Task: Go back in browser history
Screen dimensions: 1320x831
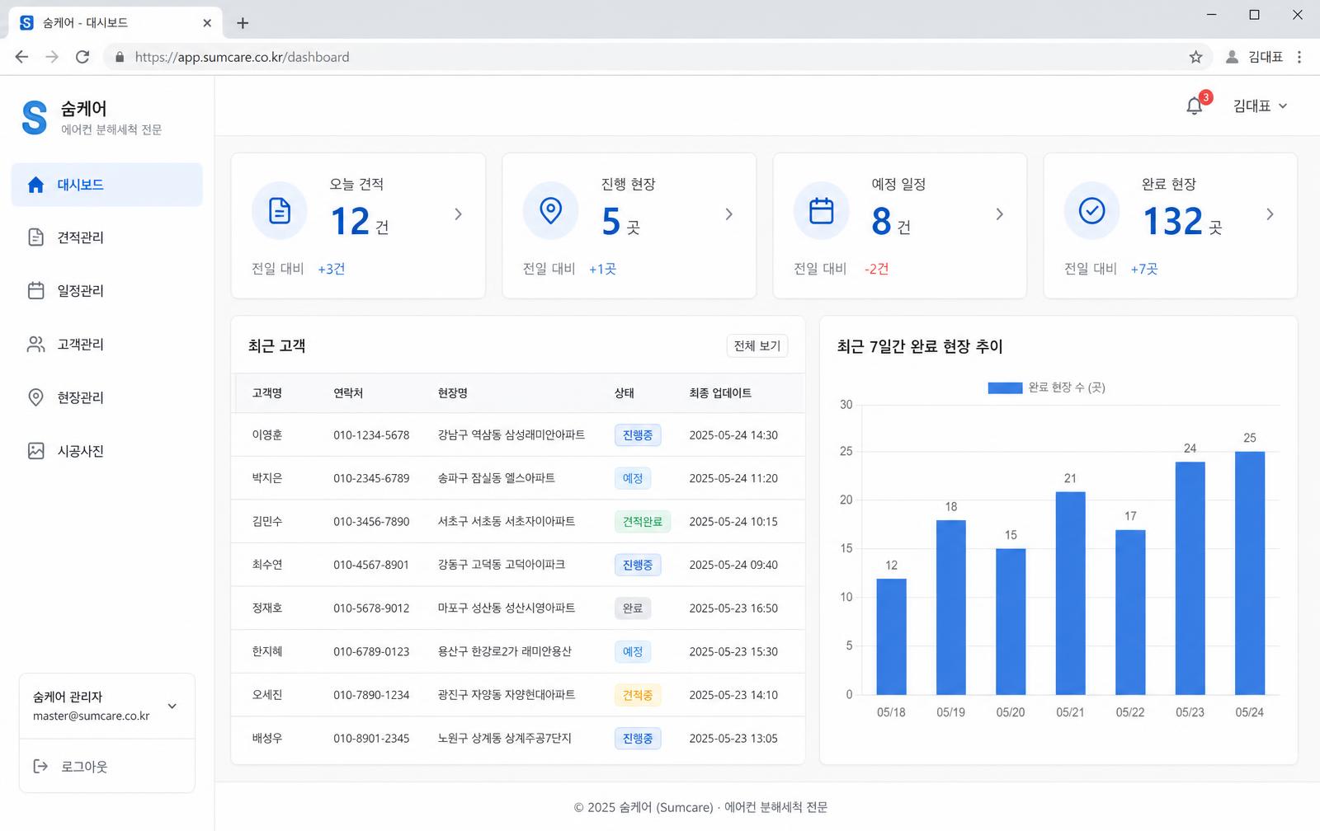Action: tap(22, 57)
